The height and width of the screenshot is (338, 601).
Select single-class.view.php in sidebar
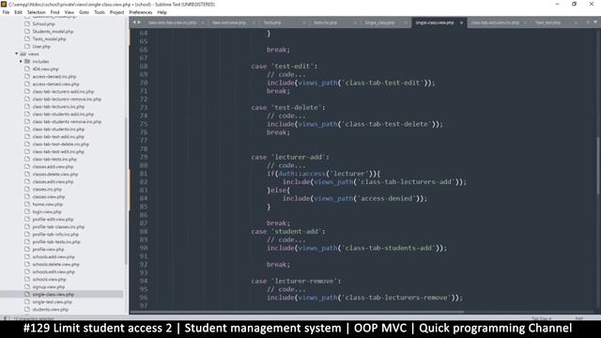tap(53, 294)
